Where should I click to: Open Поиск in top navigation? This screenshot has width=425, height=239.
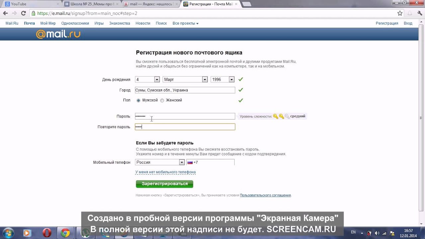[161, 23]
